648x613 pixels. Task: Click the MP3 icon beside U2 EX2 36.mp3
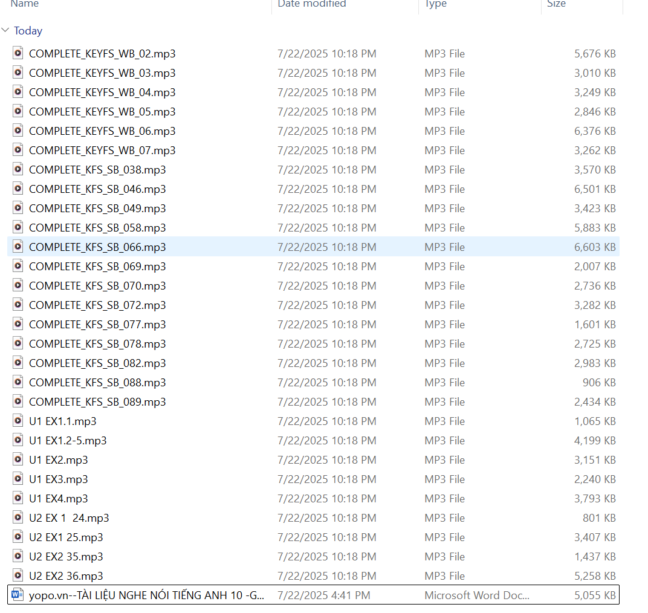(18, 576)
